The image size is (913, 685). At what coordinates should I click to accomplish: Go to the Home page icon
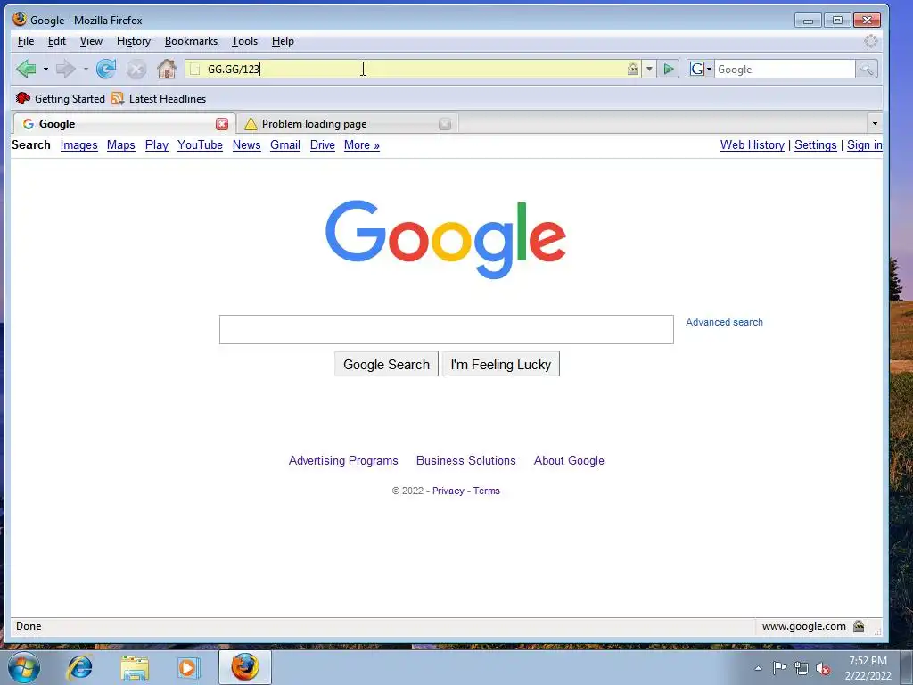167,69
